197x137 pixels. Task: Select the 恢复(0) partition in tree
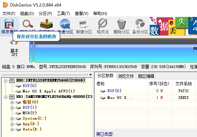30,102
